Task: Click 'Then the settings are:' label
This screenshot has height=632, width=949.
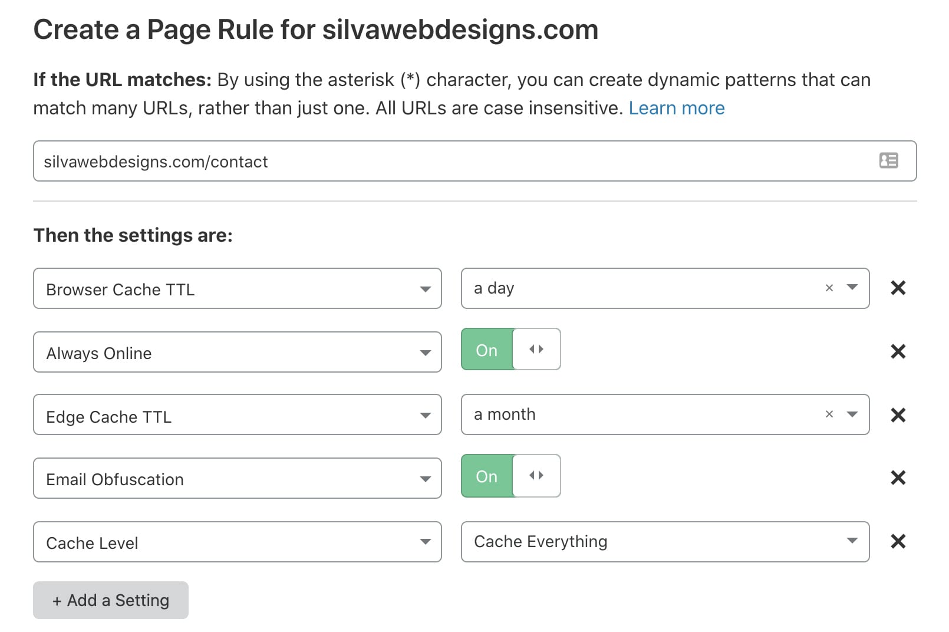Action: click(133, 235)
